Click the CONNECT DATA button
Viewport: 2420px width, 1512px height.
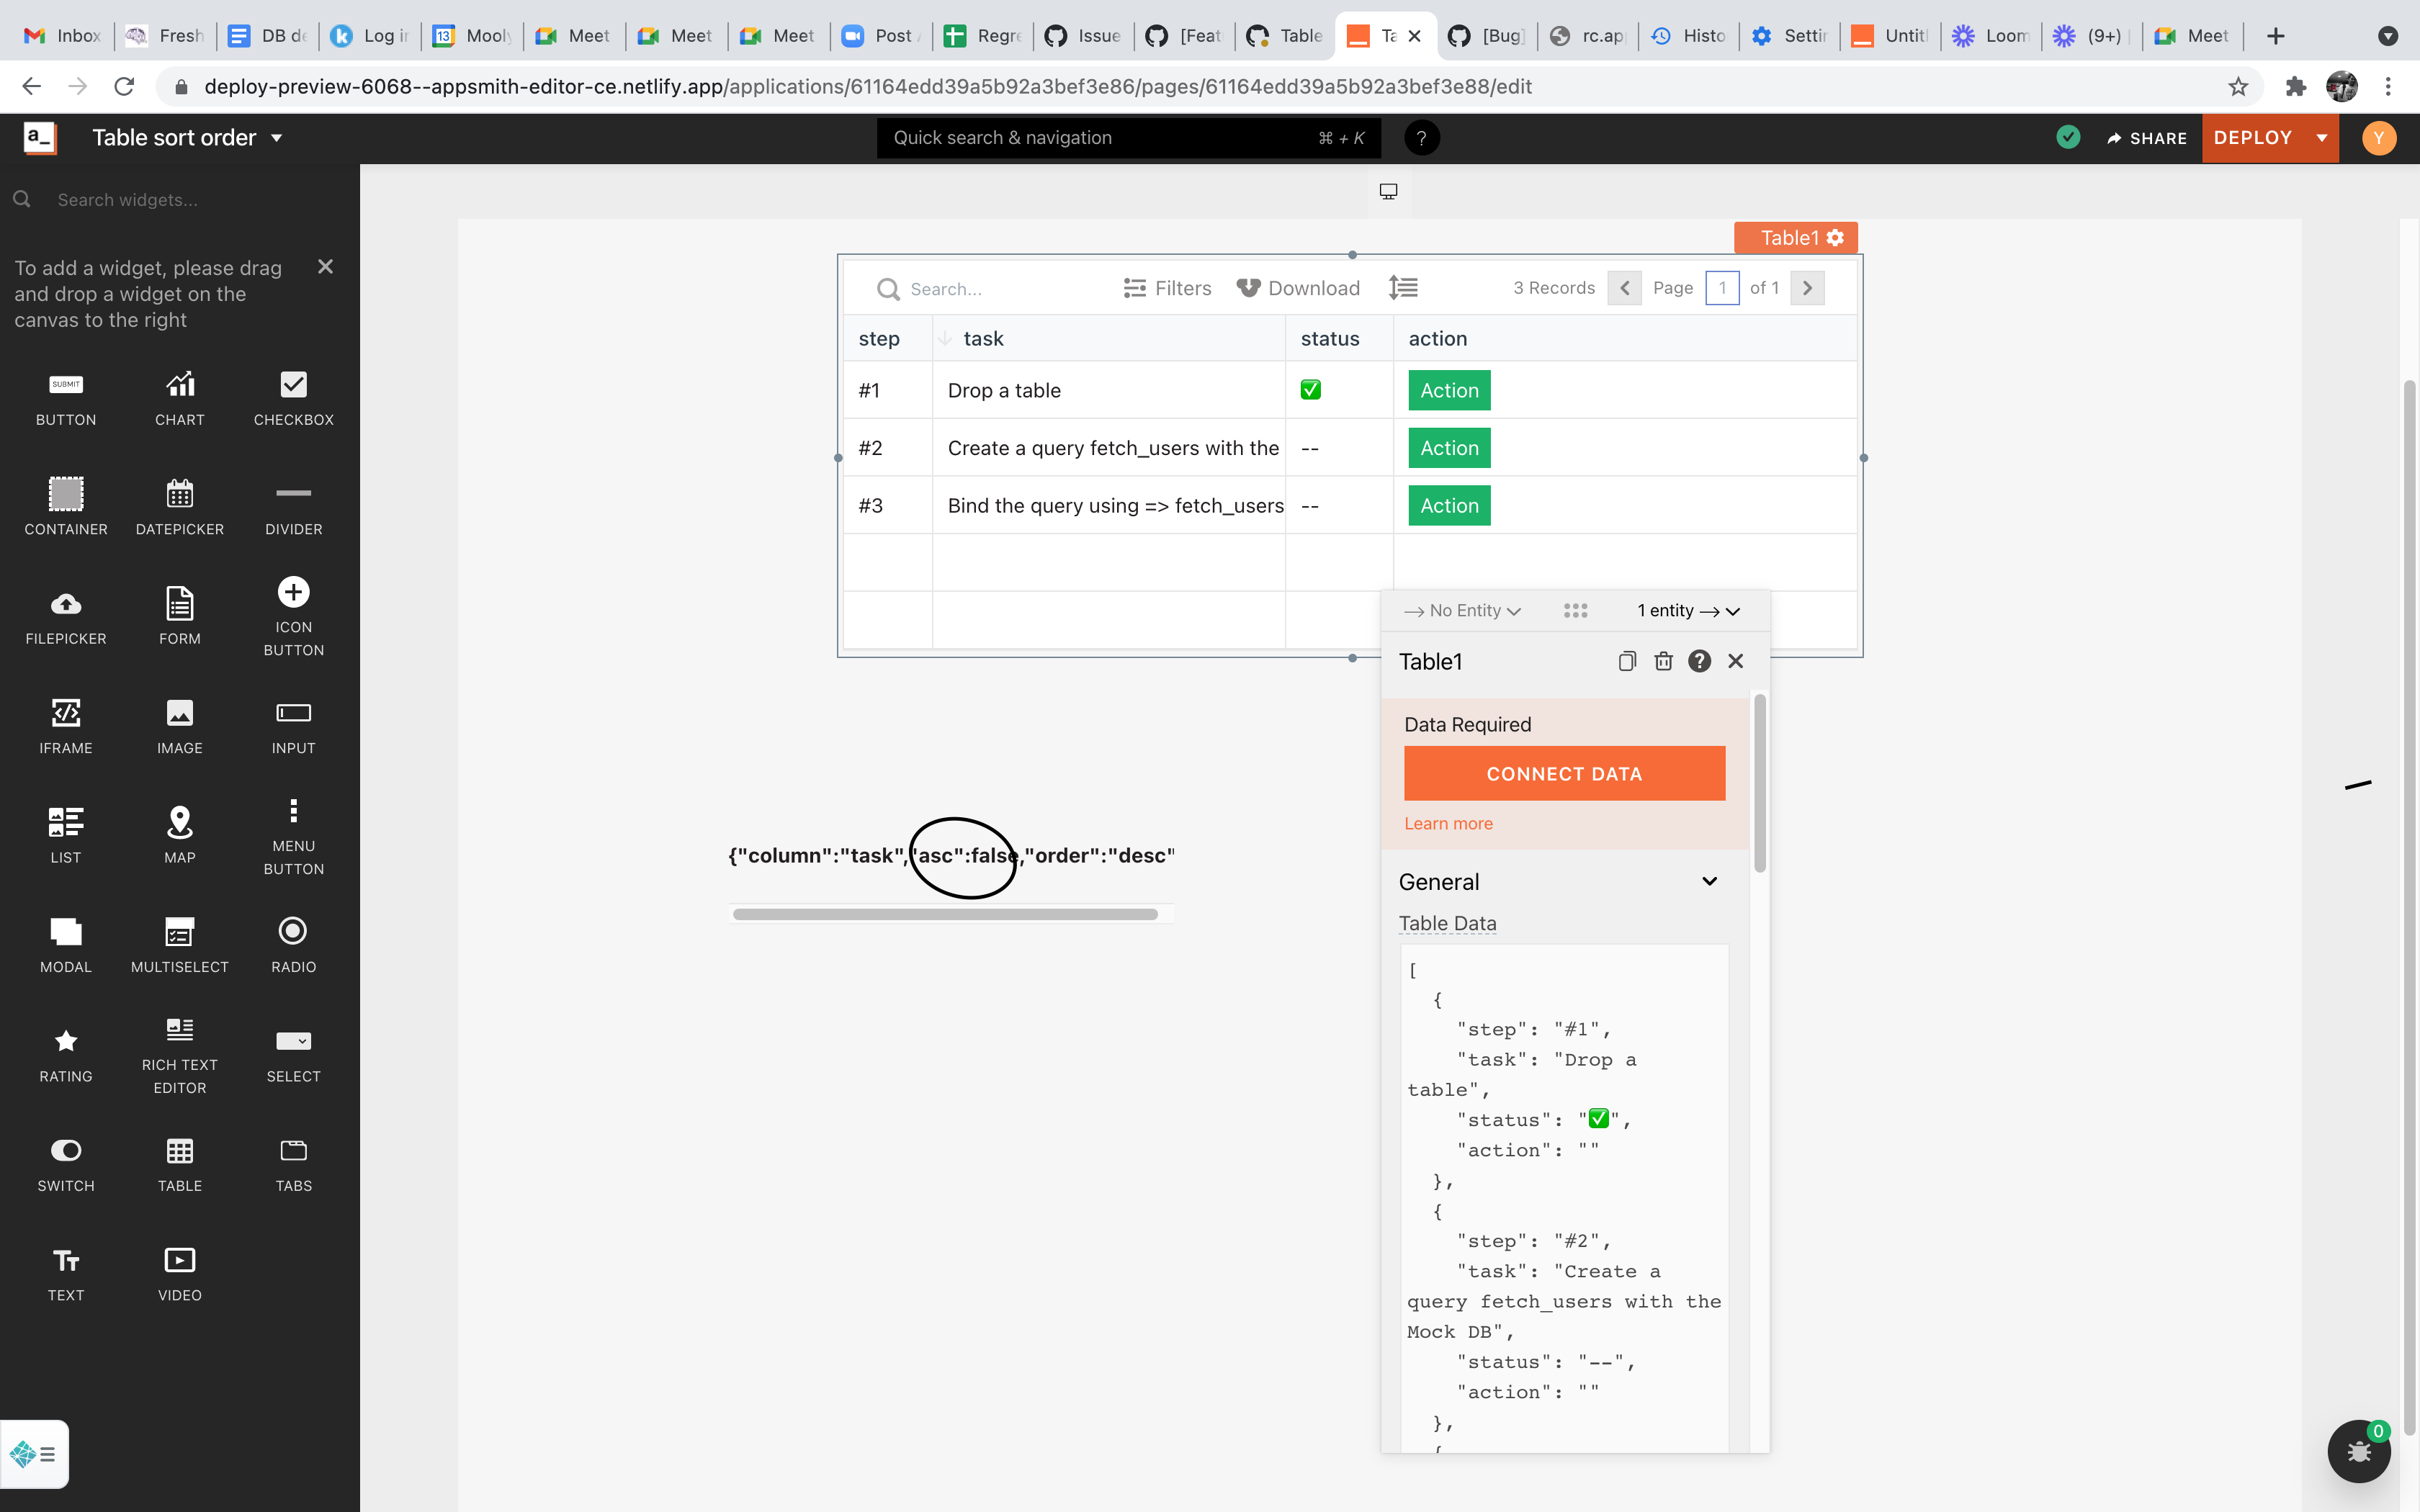pos(1564,773)
